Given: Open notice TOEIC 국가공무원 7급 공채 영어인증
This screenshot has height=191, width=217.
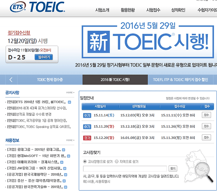Looking at the screenshot, I should click(x=37, y=121).
